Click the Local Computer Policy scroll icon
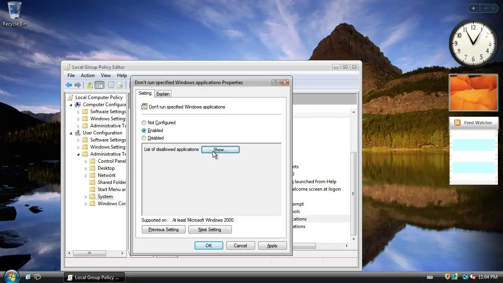This screenshot has width=503, height=283. pos(70,97)
